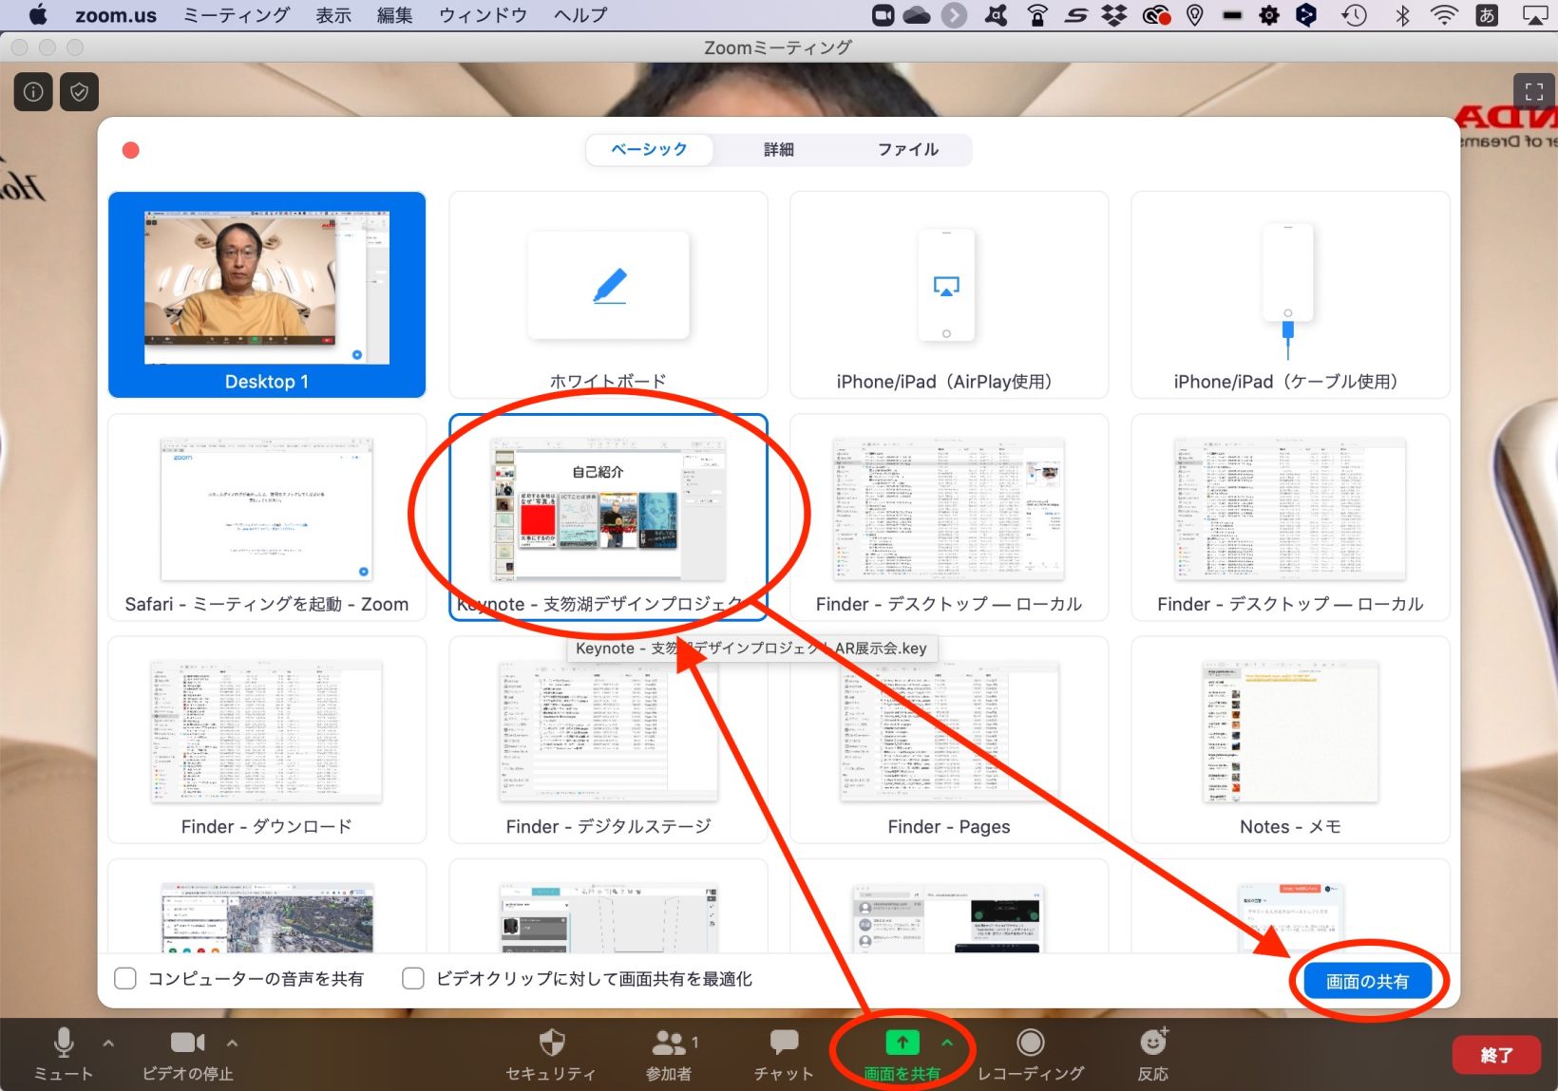Image resolution: width=1558 pixels, height=1091 pixels.
Task: Select the ホワイトボード share option
Action: pyautogui.click(x=608, y=294)
